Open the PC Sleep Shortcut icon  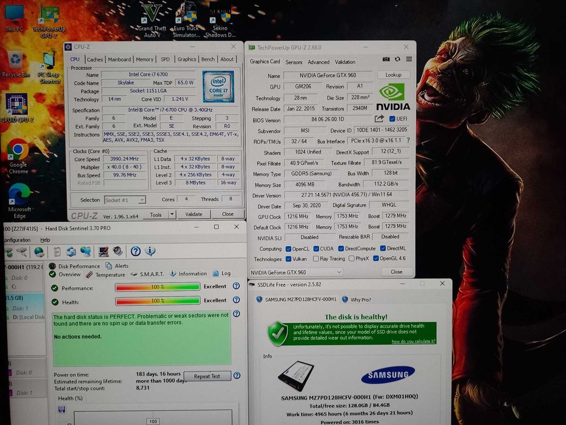(x=50, y=68)
